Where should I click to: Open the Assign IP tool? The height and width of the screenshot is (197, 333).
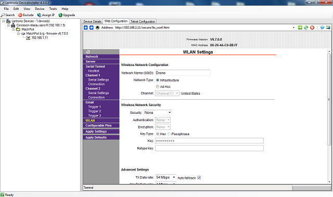pos(46,15)
